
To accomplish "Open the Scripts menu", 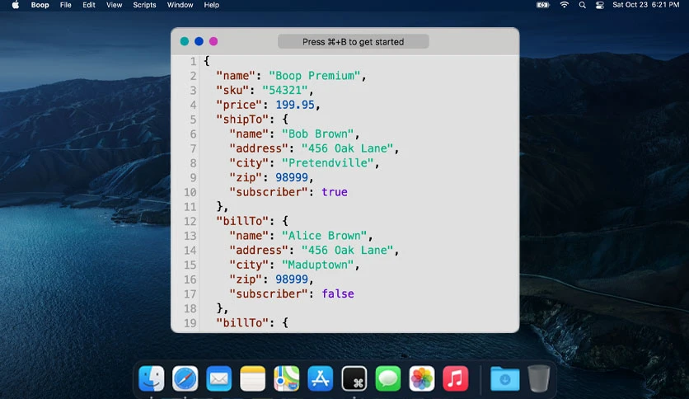I will pos(144,5).
